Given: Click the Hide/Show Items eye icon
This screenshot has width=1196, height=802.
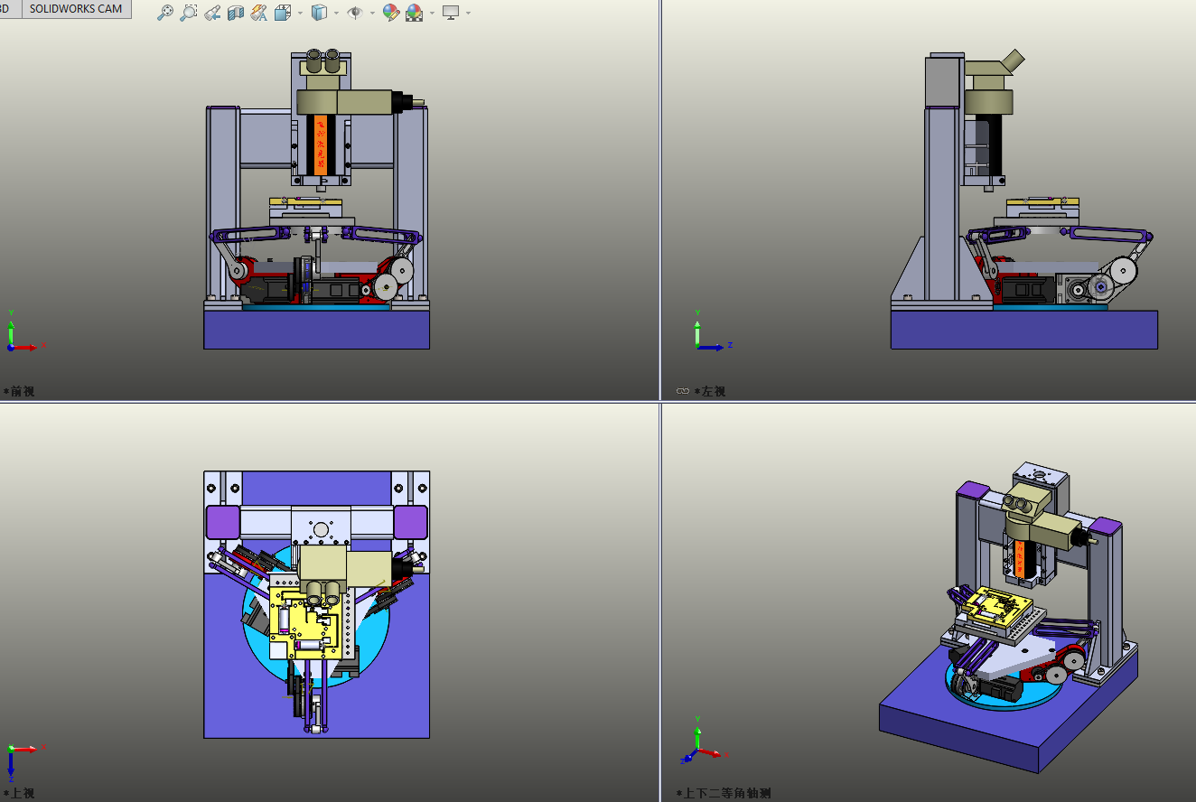Looking at the screenshot, I should click(x=354, y=13).
